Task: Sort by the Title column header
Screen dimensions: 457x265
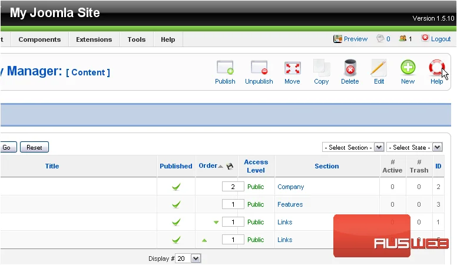Action: [x=52, y=166]
